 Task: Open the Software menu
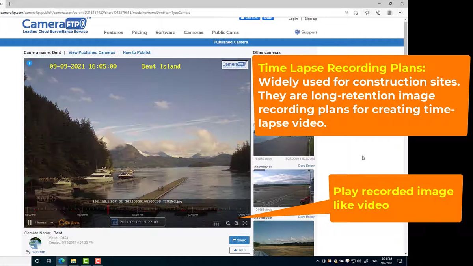(x=165, y=32)
